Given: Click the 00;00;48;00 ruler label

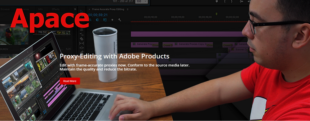Looking at the screenshot, I should coord(205,17).
